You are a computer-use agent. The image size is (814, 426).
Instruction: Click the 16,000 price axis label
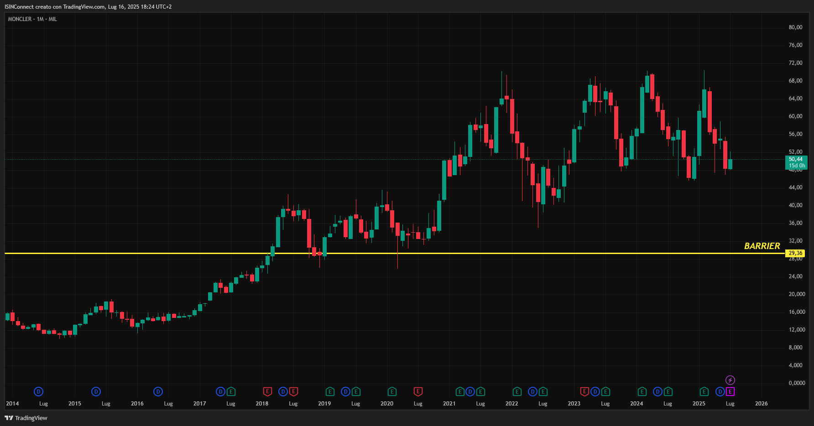[x=797, y=312]
